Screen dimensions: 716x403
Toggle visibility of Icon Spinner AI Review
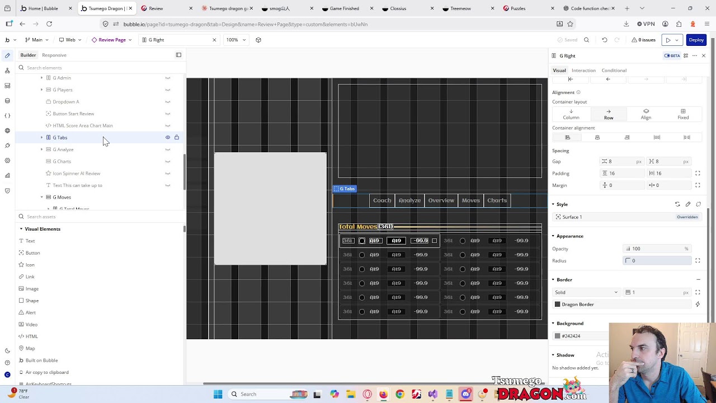167,174
